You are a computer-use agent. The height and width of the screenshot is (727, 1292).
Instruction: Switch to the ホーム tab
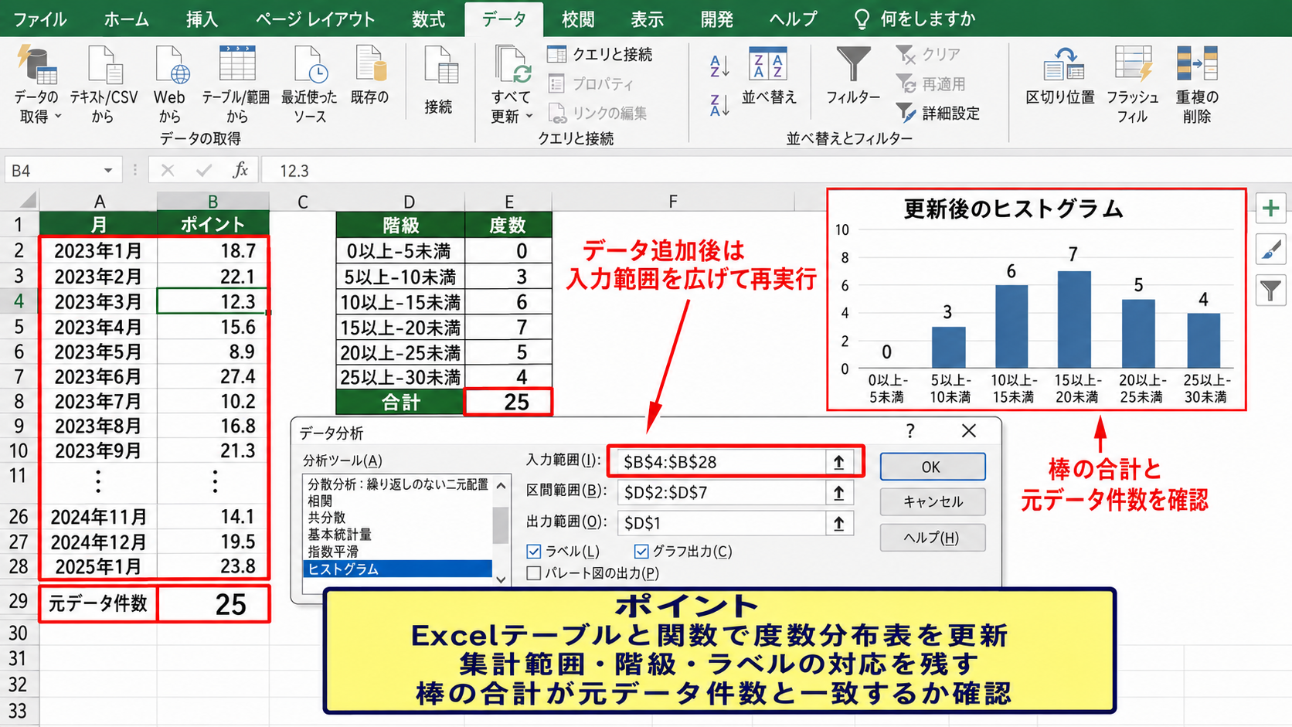click(x=127, y=19)
